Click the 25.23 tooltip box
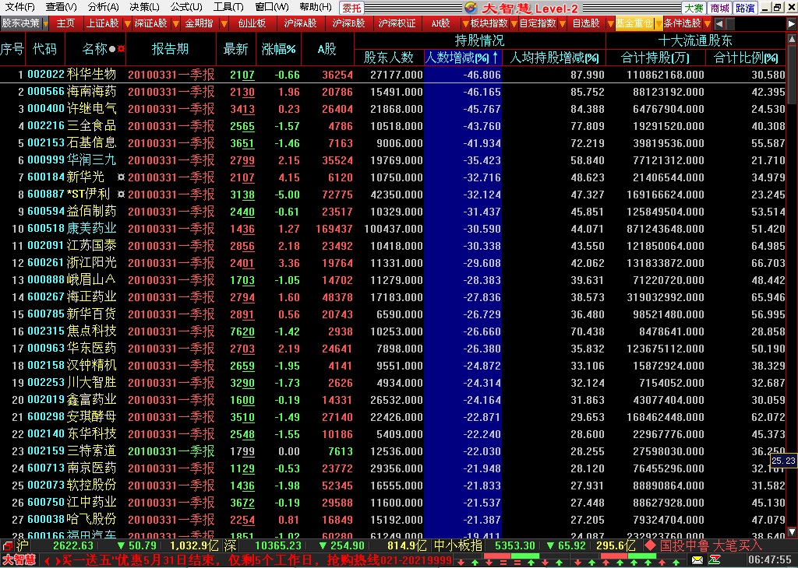Screen dimensions: 798x568 783,461
